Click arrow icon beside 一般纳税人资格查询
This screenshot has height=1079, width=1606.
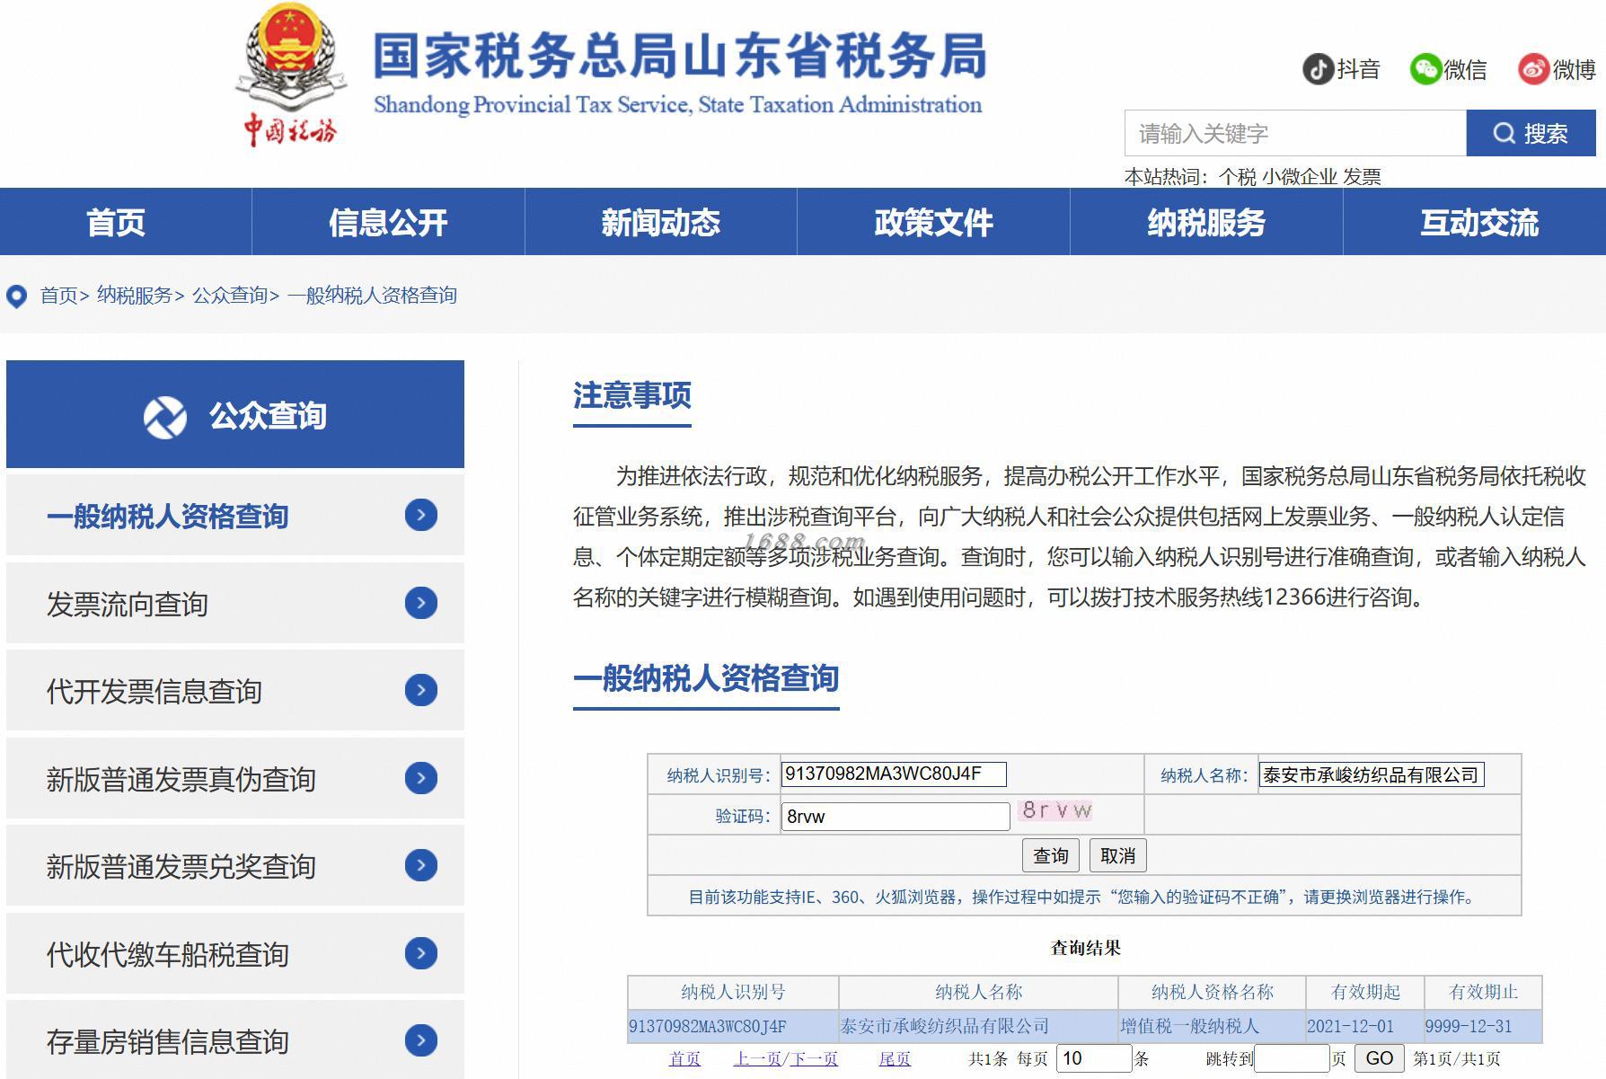pos(420,515)
